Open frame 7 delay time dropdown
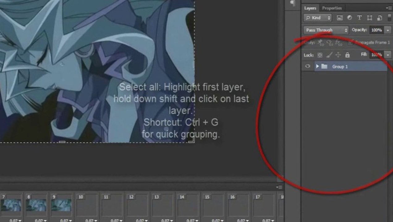Viewport: 393px width, 222px height. [x=15, y=220]
